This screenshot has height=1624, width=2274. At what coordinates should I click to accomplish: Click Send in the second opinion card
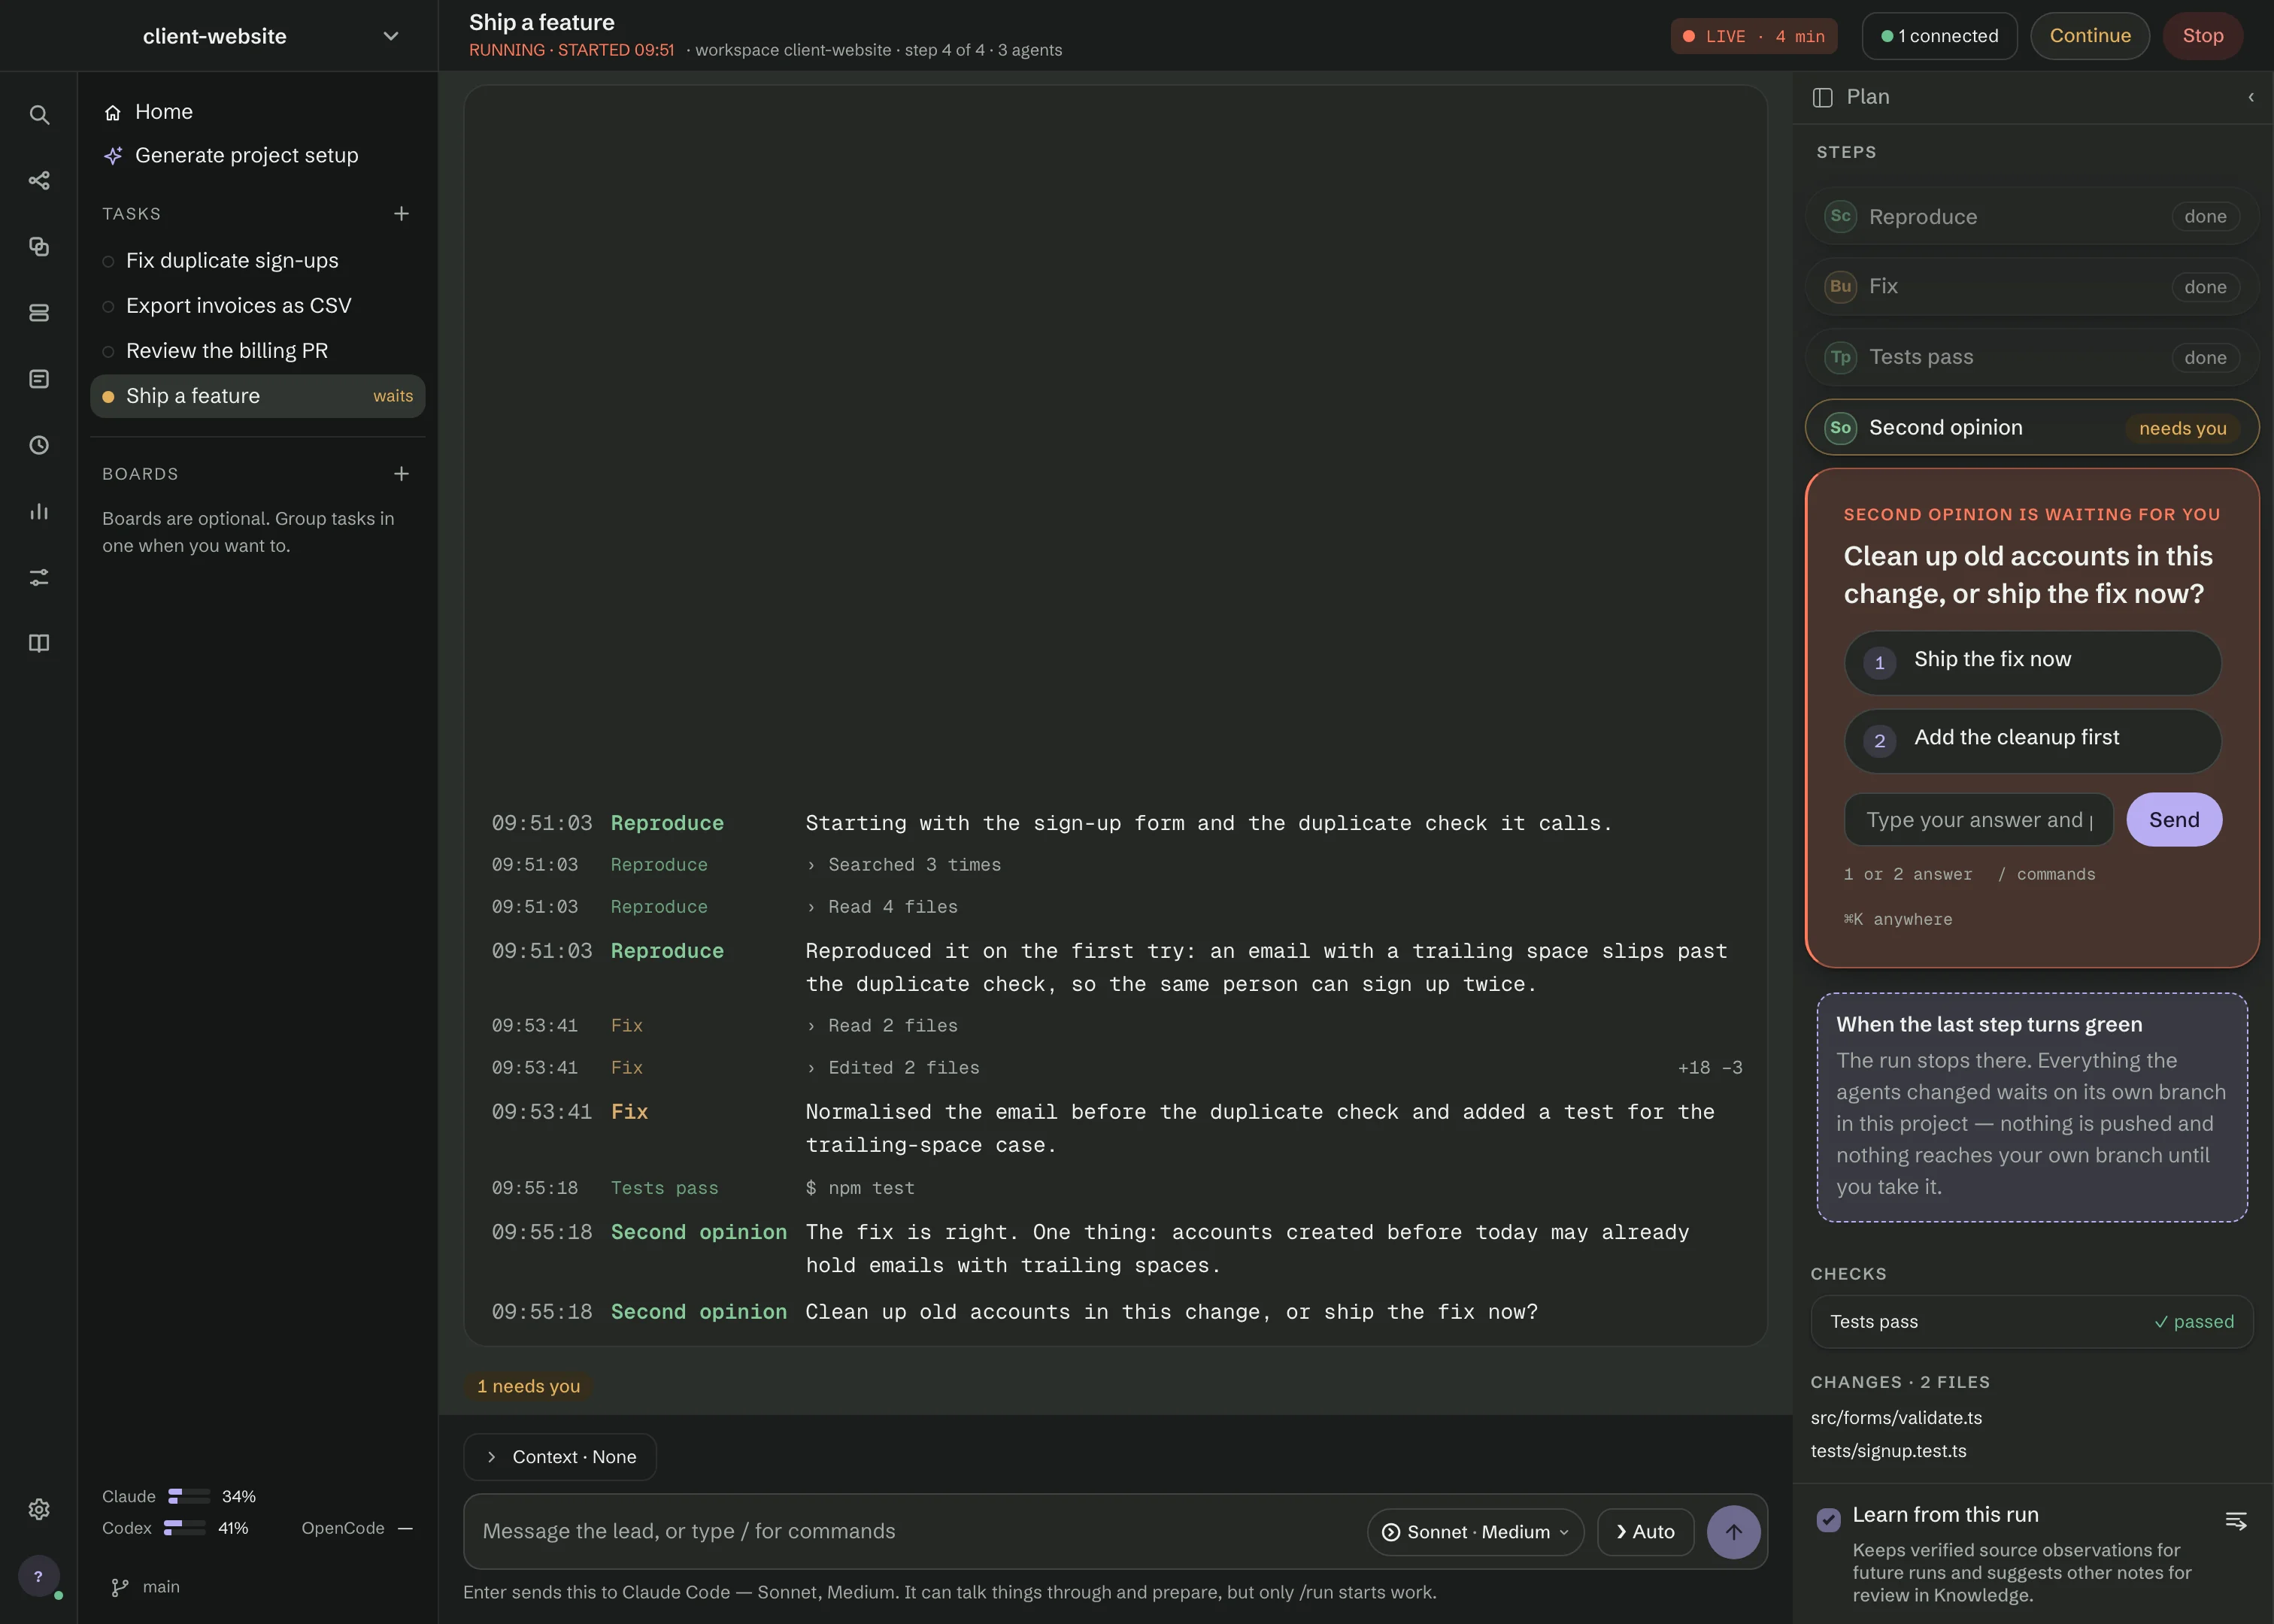[x=2174, y=820]
